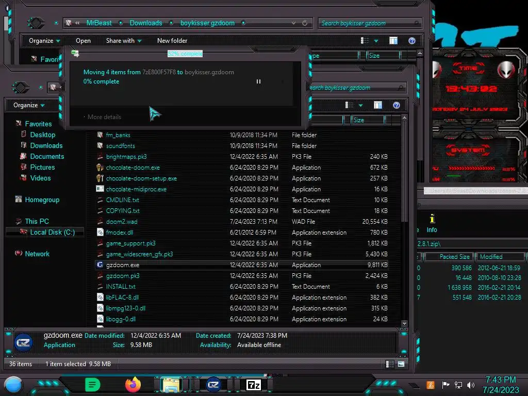Viewport: 528px width, 396px height.
Task: Select chocolate-doom.exe icon
Action: coord(100,168)
